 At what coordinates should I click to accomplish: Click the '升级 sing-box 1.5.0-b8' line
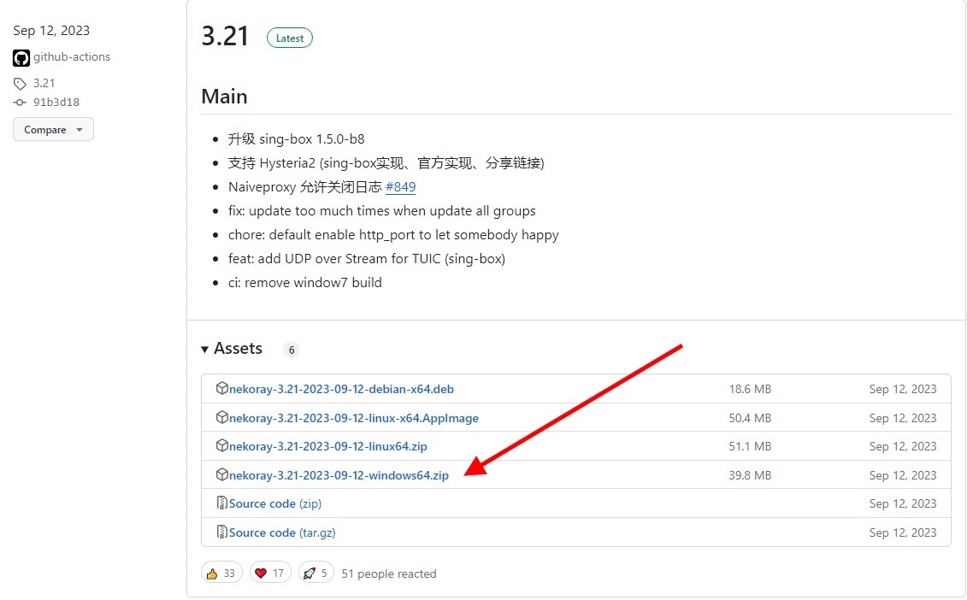(x=296, y=138)
